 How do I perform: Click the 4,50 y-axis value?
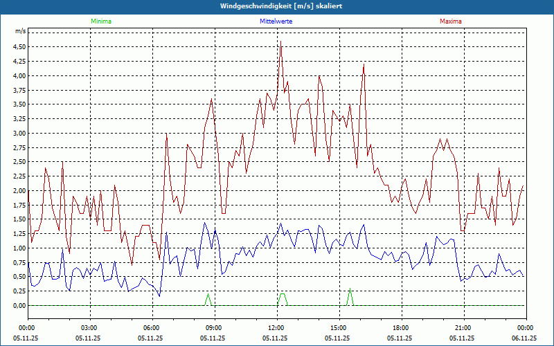click(19, 47)
